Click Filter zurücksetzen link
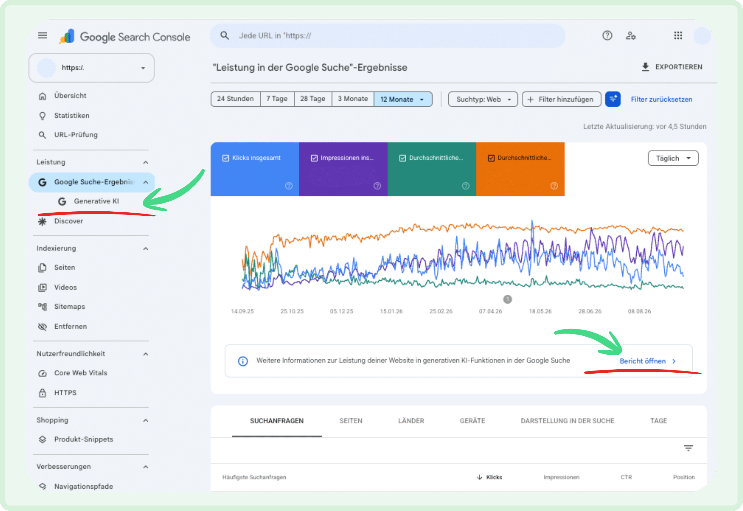This screenshot has height=511, width=743. point(662,99)
